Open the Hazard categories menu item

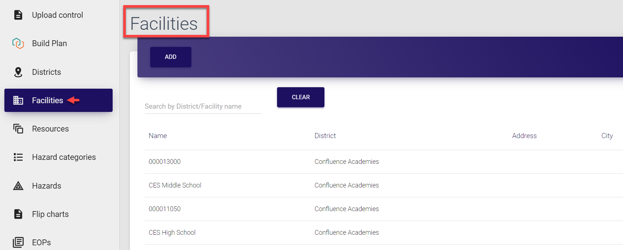[x=64, y=157]
